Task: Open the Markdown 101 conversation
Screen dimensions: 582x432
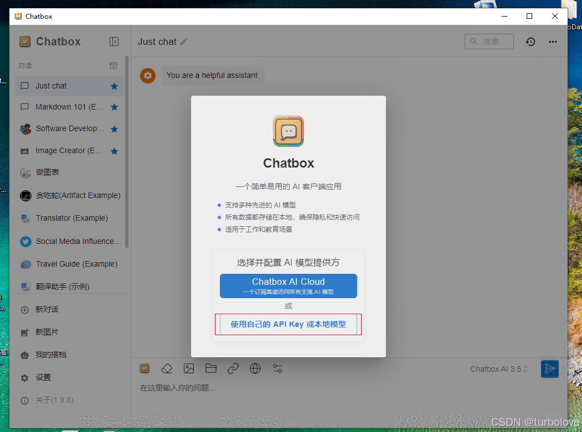Action: 69,107
